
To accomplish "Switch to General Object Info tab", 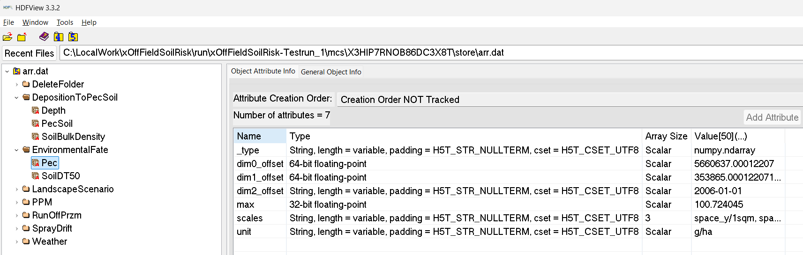I will [x=331, y=72].
